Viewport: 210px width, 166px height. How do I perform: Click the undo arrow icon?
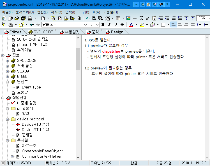[87, 18]
